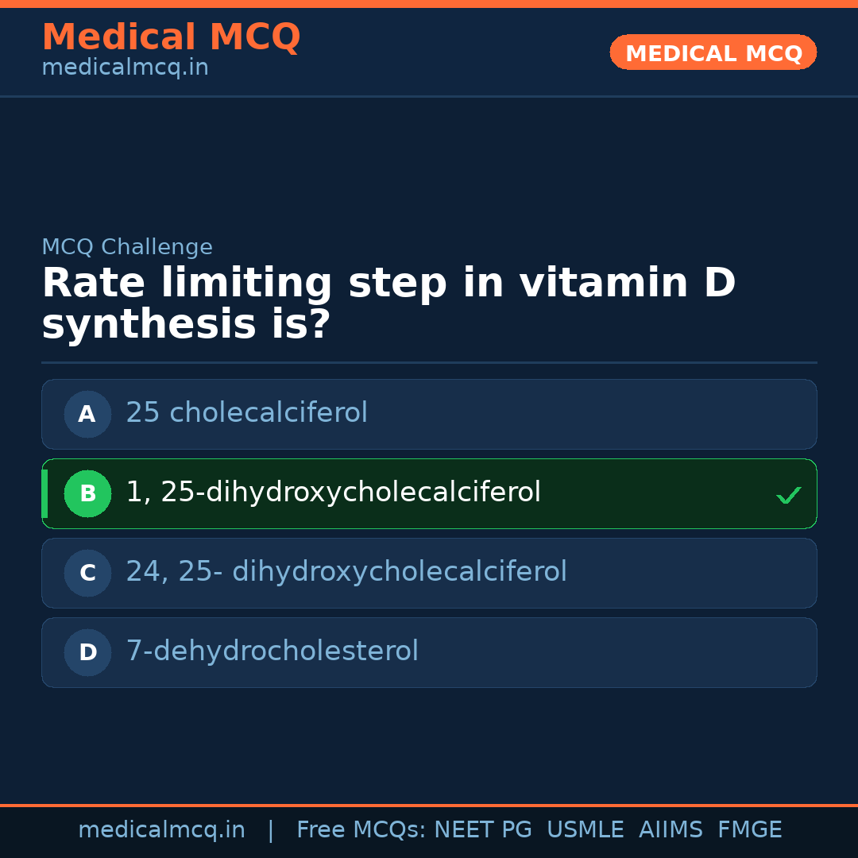The image size is (858, 858).
Task: Select answer 25 cholecalciferol
Action: [246, 413]
